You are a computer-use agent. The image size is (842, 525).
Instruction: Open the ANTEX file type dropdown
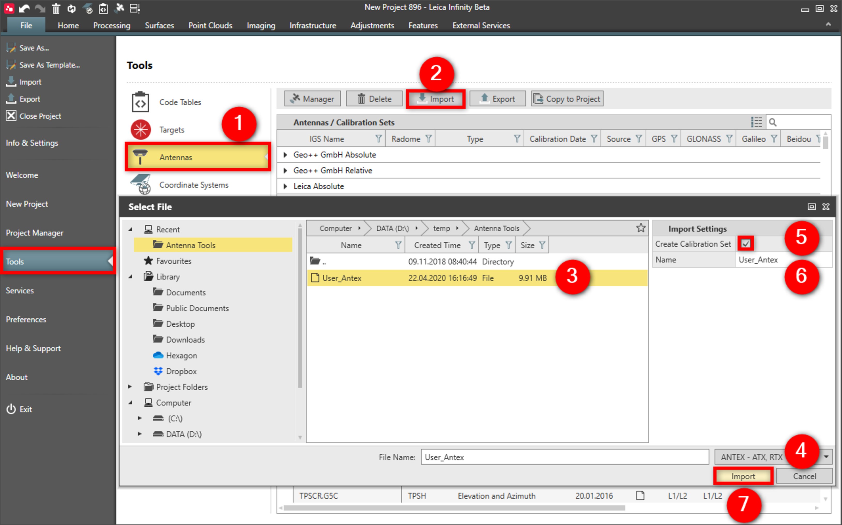point(826,457)
